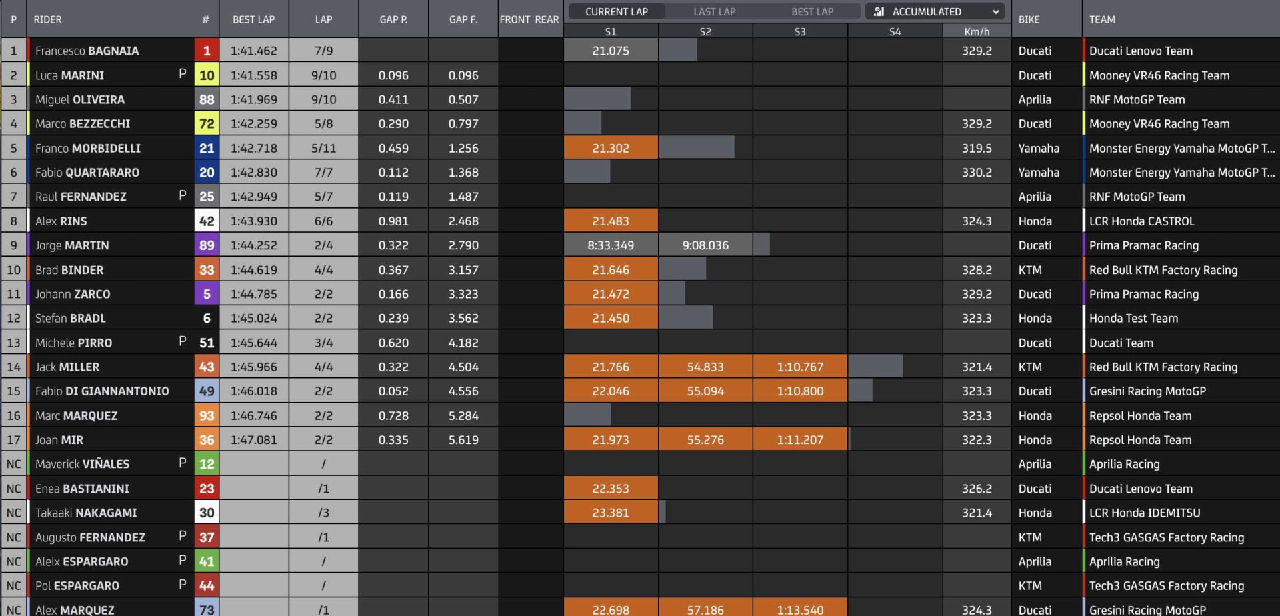This screenshot has height=616, width=1280.
Task: Click the S1 time 21.075
Action: pyautogui.click(x=611, y=51)
